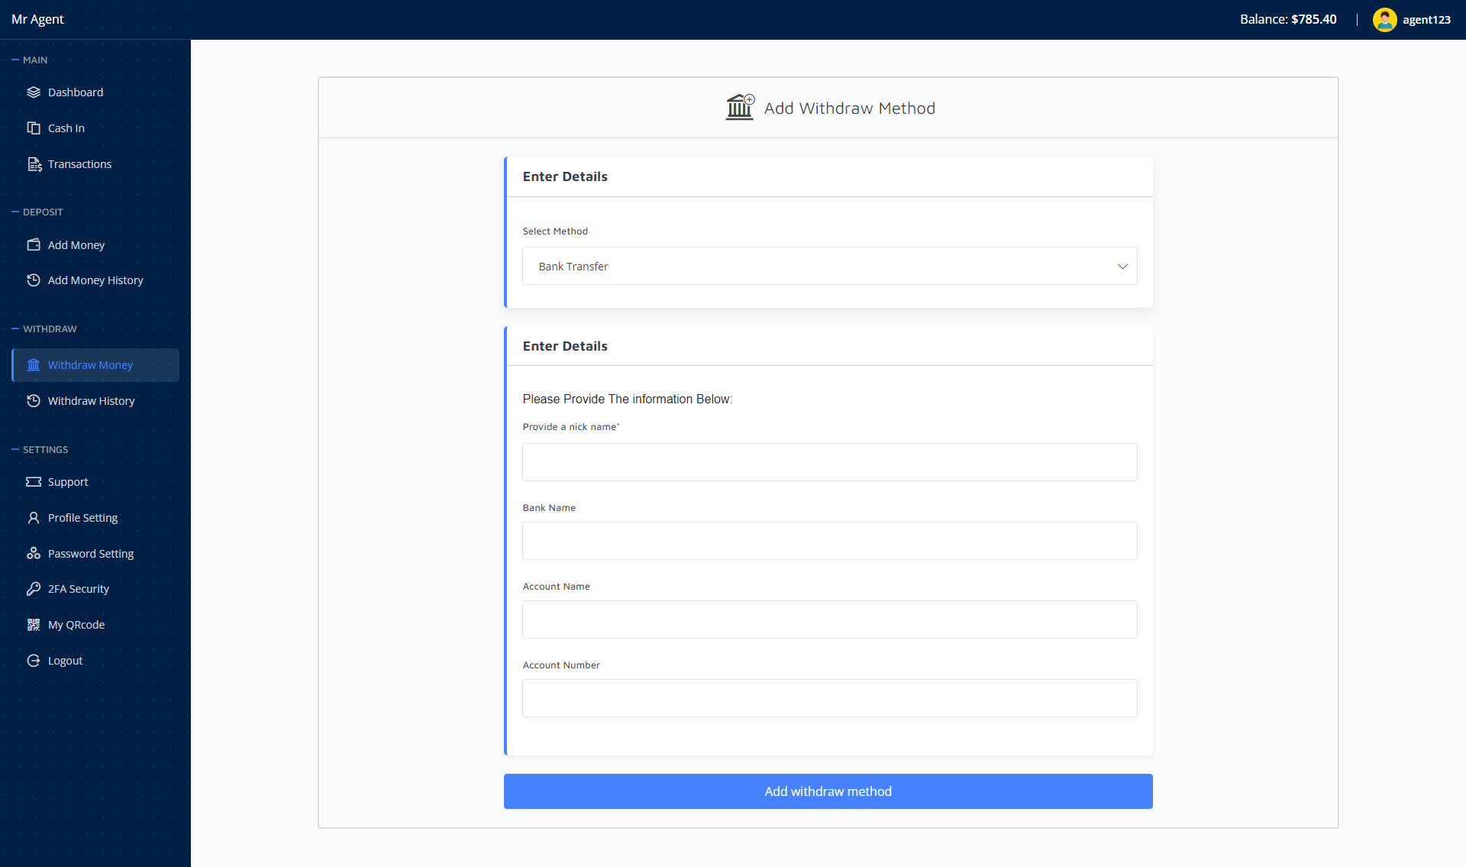Collapse the SETTINGS section

[40, 449]
